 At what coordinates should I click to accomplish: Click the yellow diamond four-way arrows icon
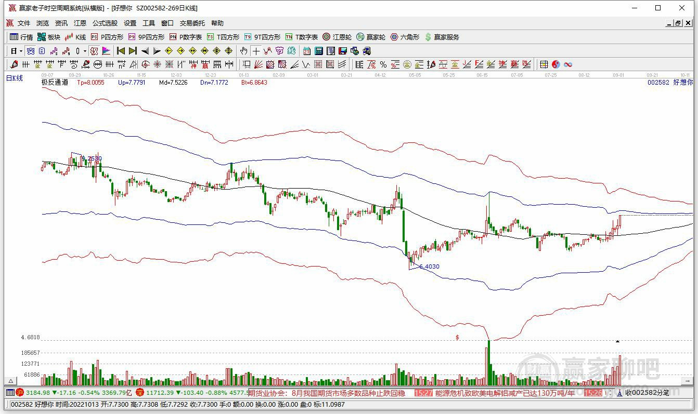tap(229, 51)
